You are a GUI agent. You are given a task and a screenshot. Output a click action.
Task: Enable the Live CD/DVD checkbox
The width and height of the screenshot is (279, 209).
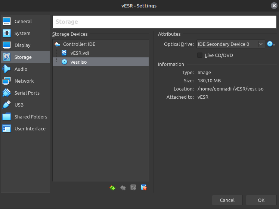[200, 55]
